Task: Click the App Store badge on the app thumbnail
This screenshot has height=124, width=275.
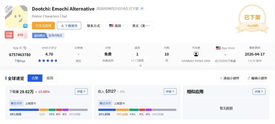Action: pos(25,26)
